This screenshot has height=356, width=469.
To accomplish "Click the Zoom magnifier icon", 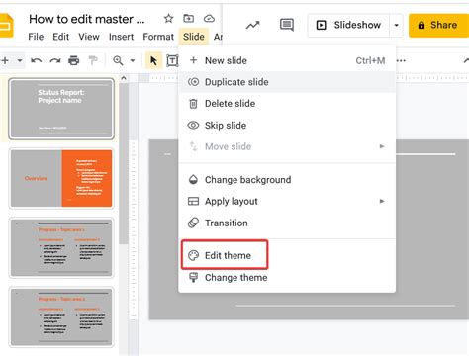I will coord(118,60).
